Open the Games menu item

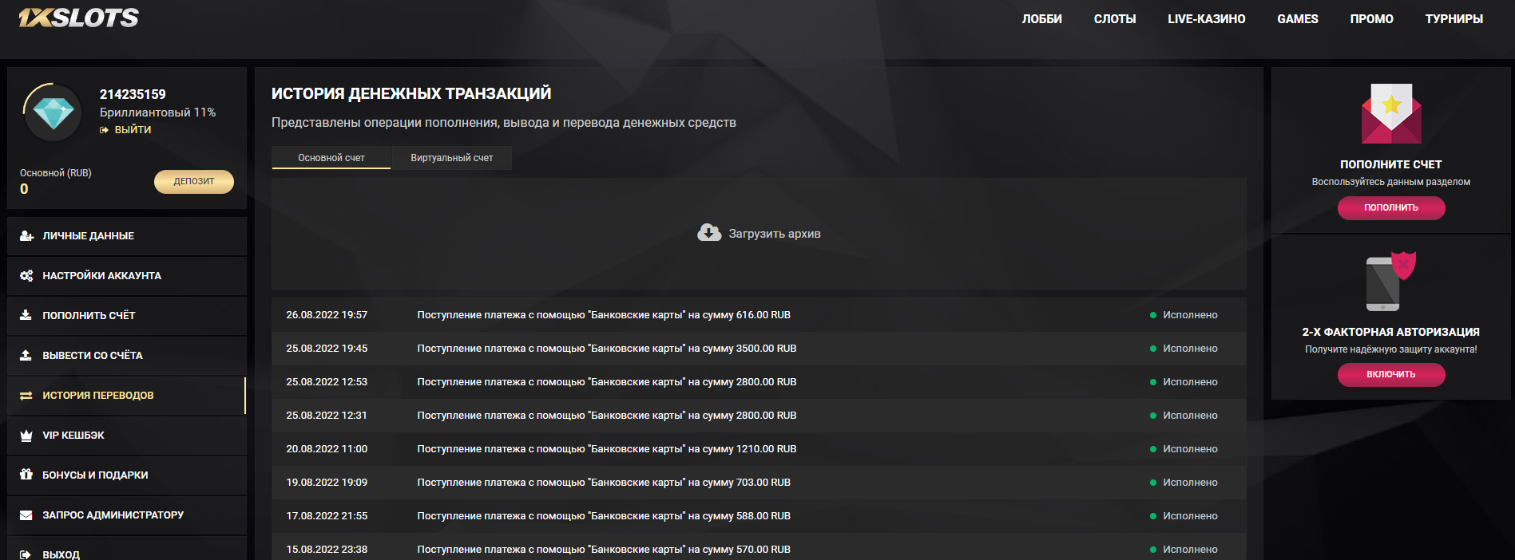pyautogui.click(x=1297, y=19)
